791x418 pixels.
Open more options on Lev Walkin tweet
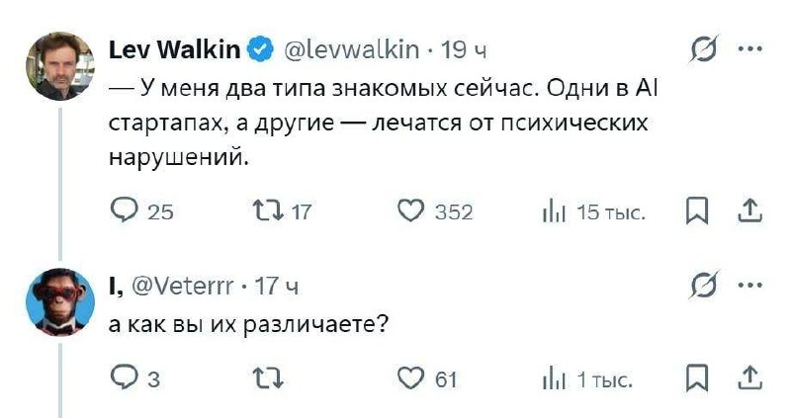click(750, 48)
